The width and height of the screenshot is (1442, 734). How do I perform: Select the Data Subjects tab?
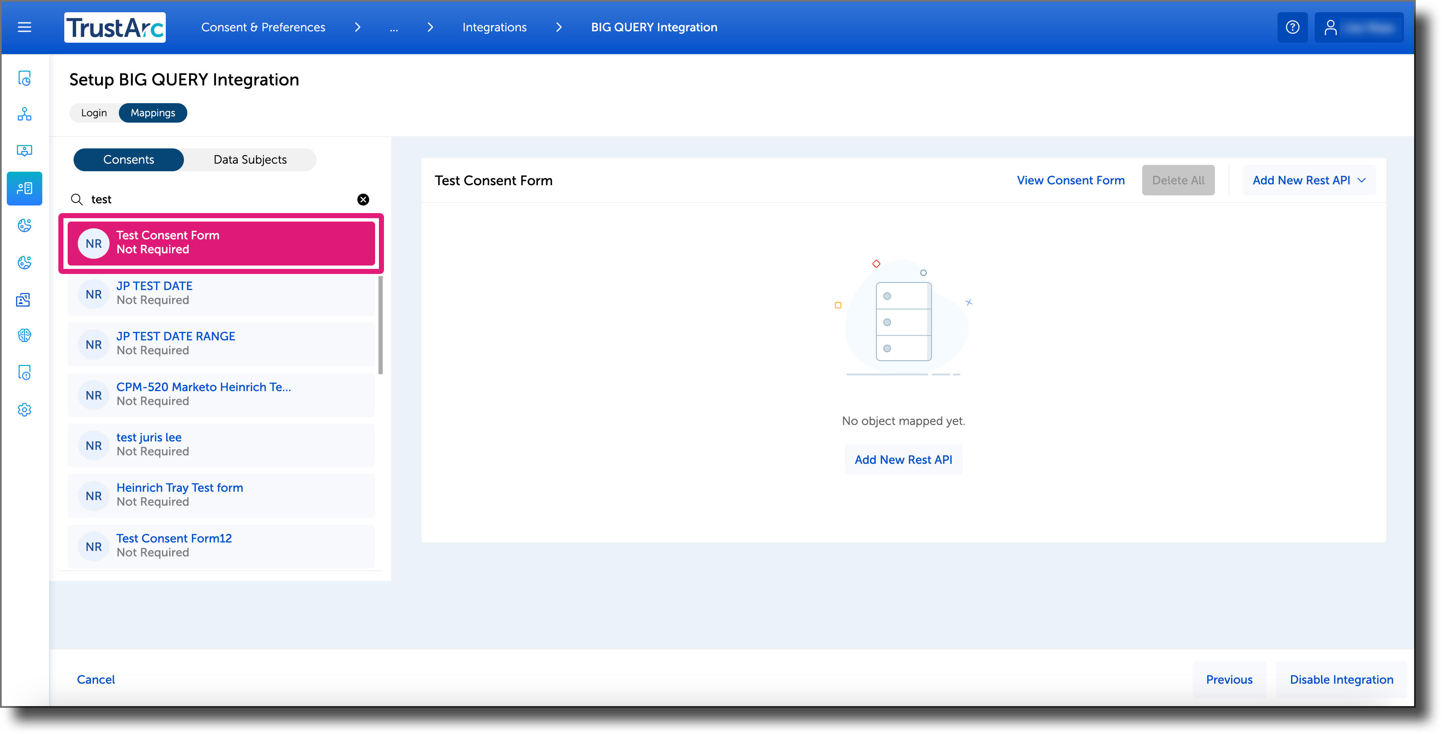(249, 159)
